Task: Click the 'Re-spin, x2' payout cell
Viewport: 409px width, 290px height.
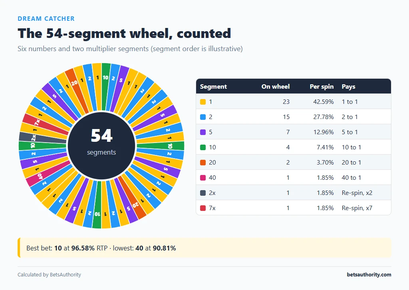Action: [357, 193]
